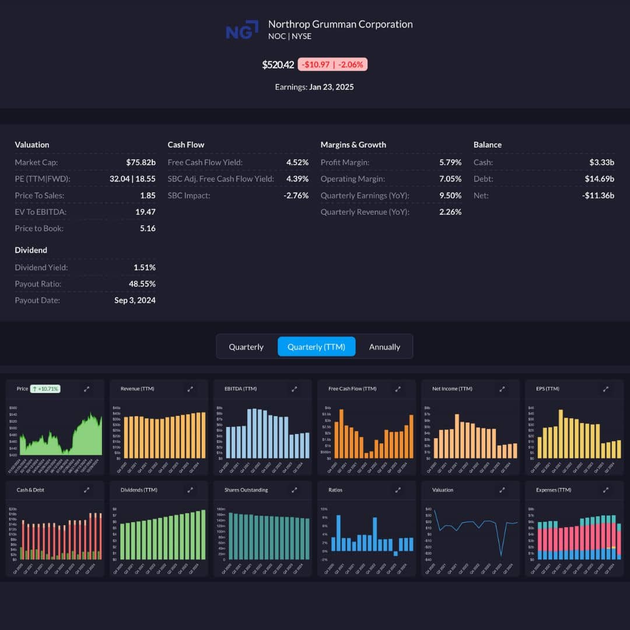The width and height of the screenshot is (630, 630).
Task: Open the Dividends (TTM) bar chart
Action: pyautogui.click(x=159, y=539)
